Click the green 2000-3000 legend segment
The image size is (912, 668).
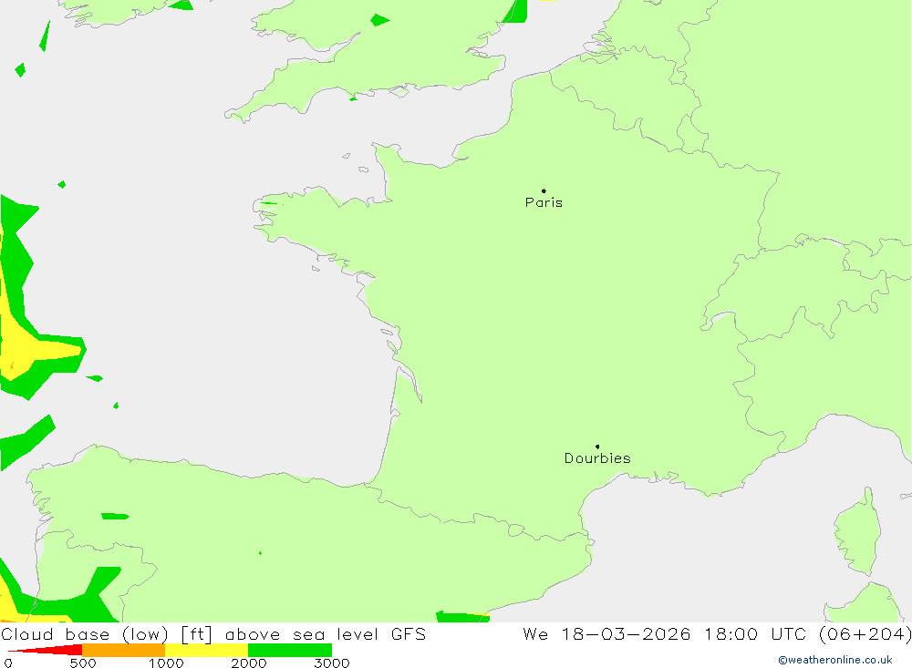click(290, 650)
